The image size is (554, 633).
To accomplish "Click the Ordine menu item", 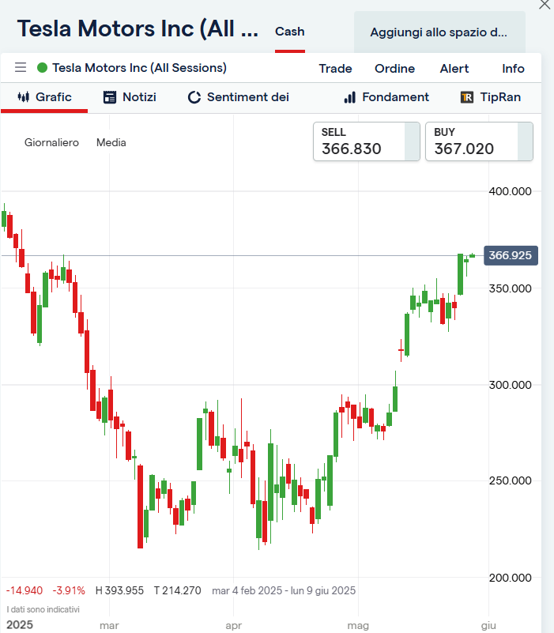I will coord(394,68).
